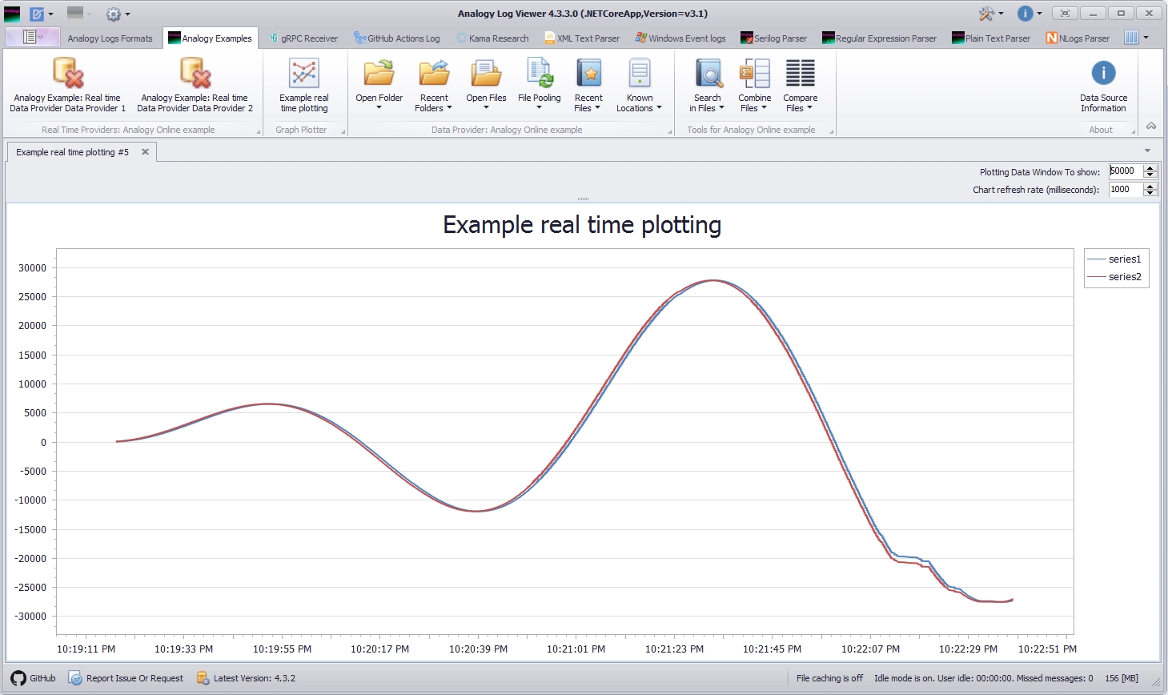1168x695 pixels.
Task: Increase Chart refresh rate with the up stepper
Action: 1151,186
